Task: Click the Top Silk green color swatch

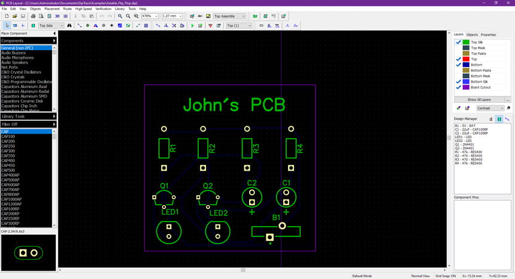Action: pyautogui.click(x=466, y=42)
